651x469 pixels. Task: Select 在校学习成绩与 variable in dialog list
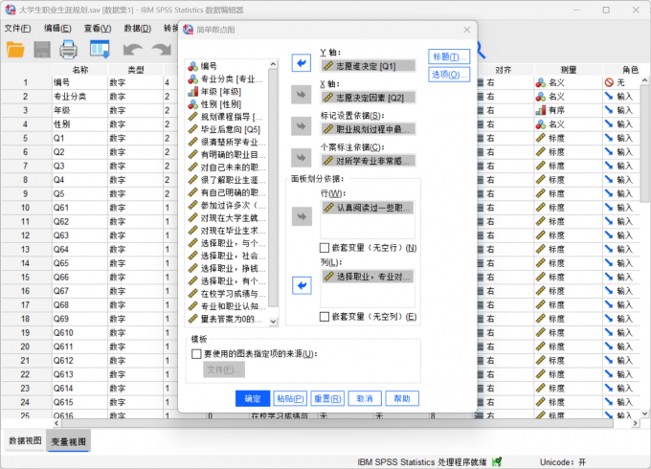click(x=228, y=294)
